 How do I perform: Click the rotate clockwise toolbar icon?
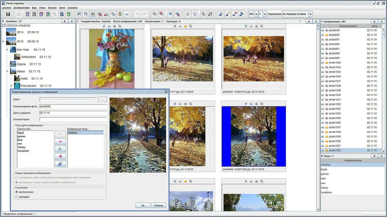click(195, 14)
